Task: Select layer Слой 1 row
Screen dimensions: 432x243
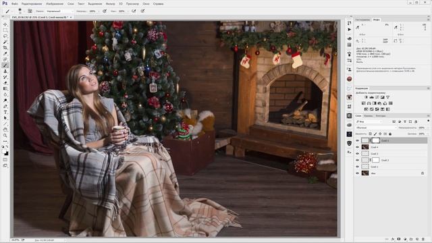Action: point(391,167)
